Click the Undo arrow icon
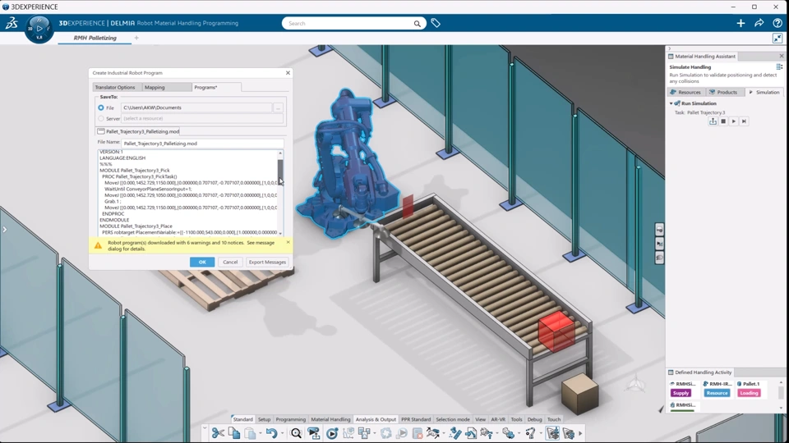Image resolution: width=789 pixels, height=443 pixels. tap(271, 433)
